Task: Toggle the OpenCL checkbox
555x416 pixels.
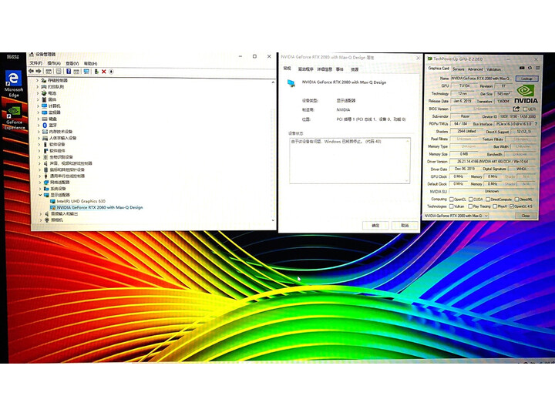Action: [x=452, y=200]
